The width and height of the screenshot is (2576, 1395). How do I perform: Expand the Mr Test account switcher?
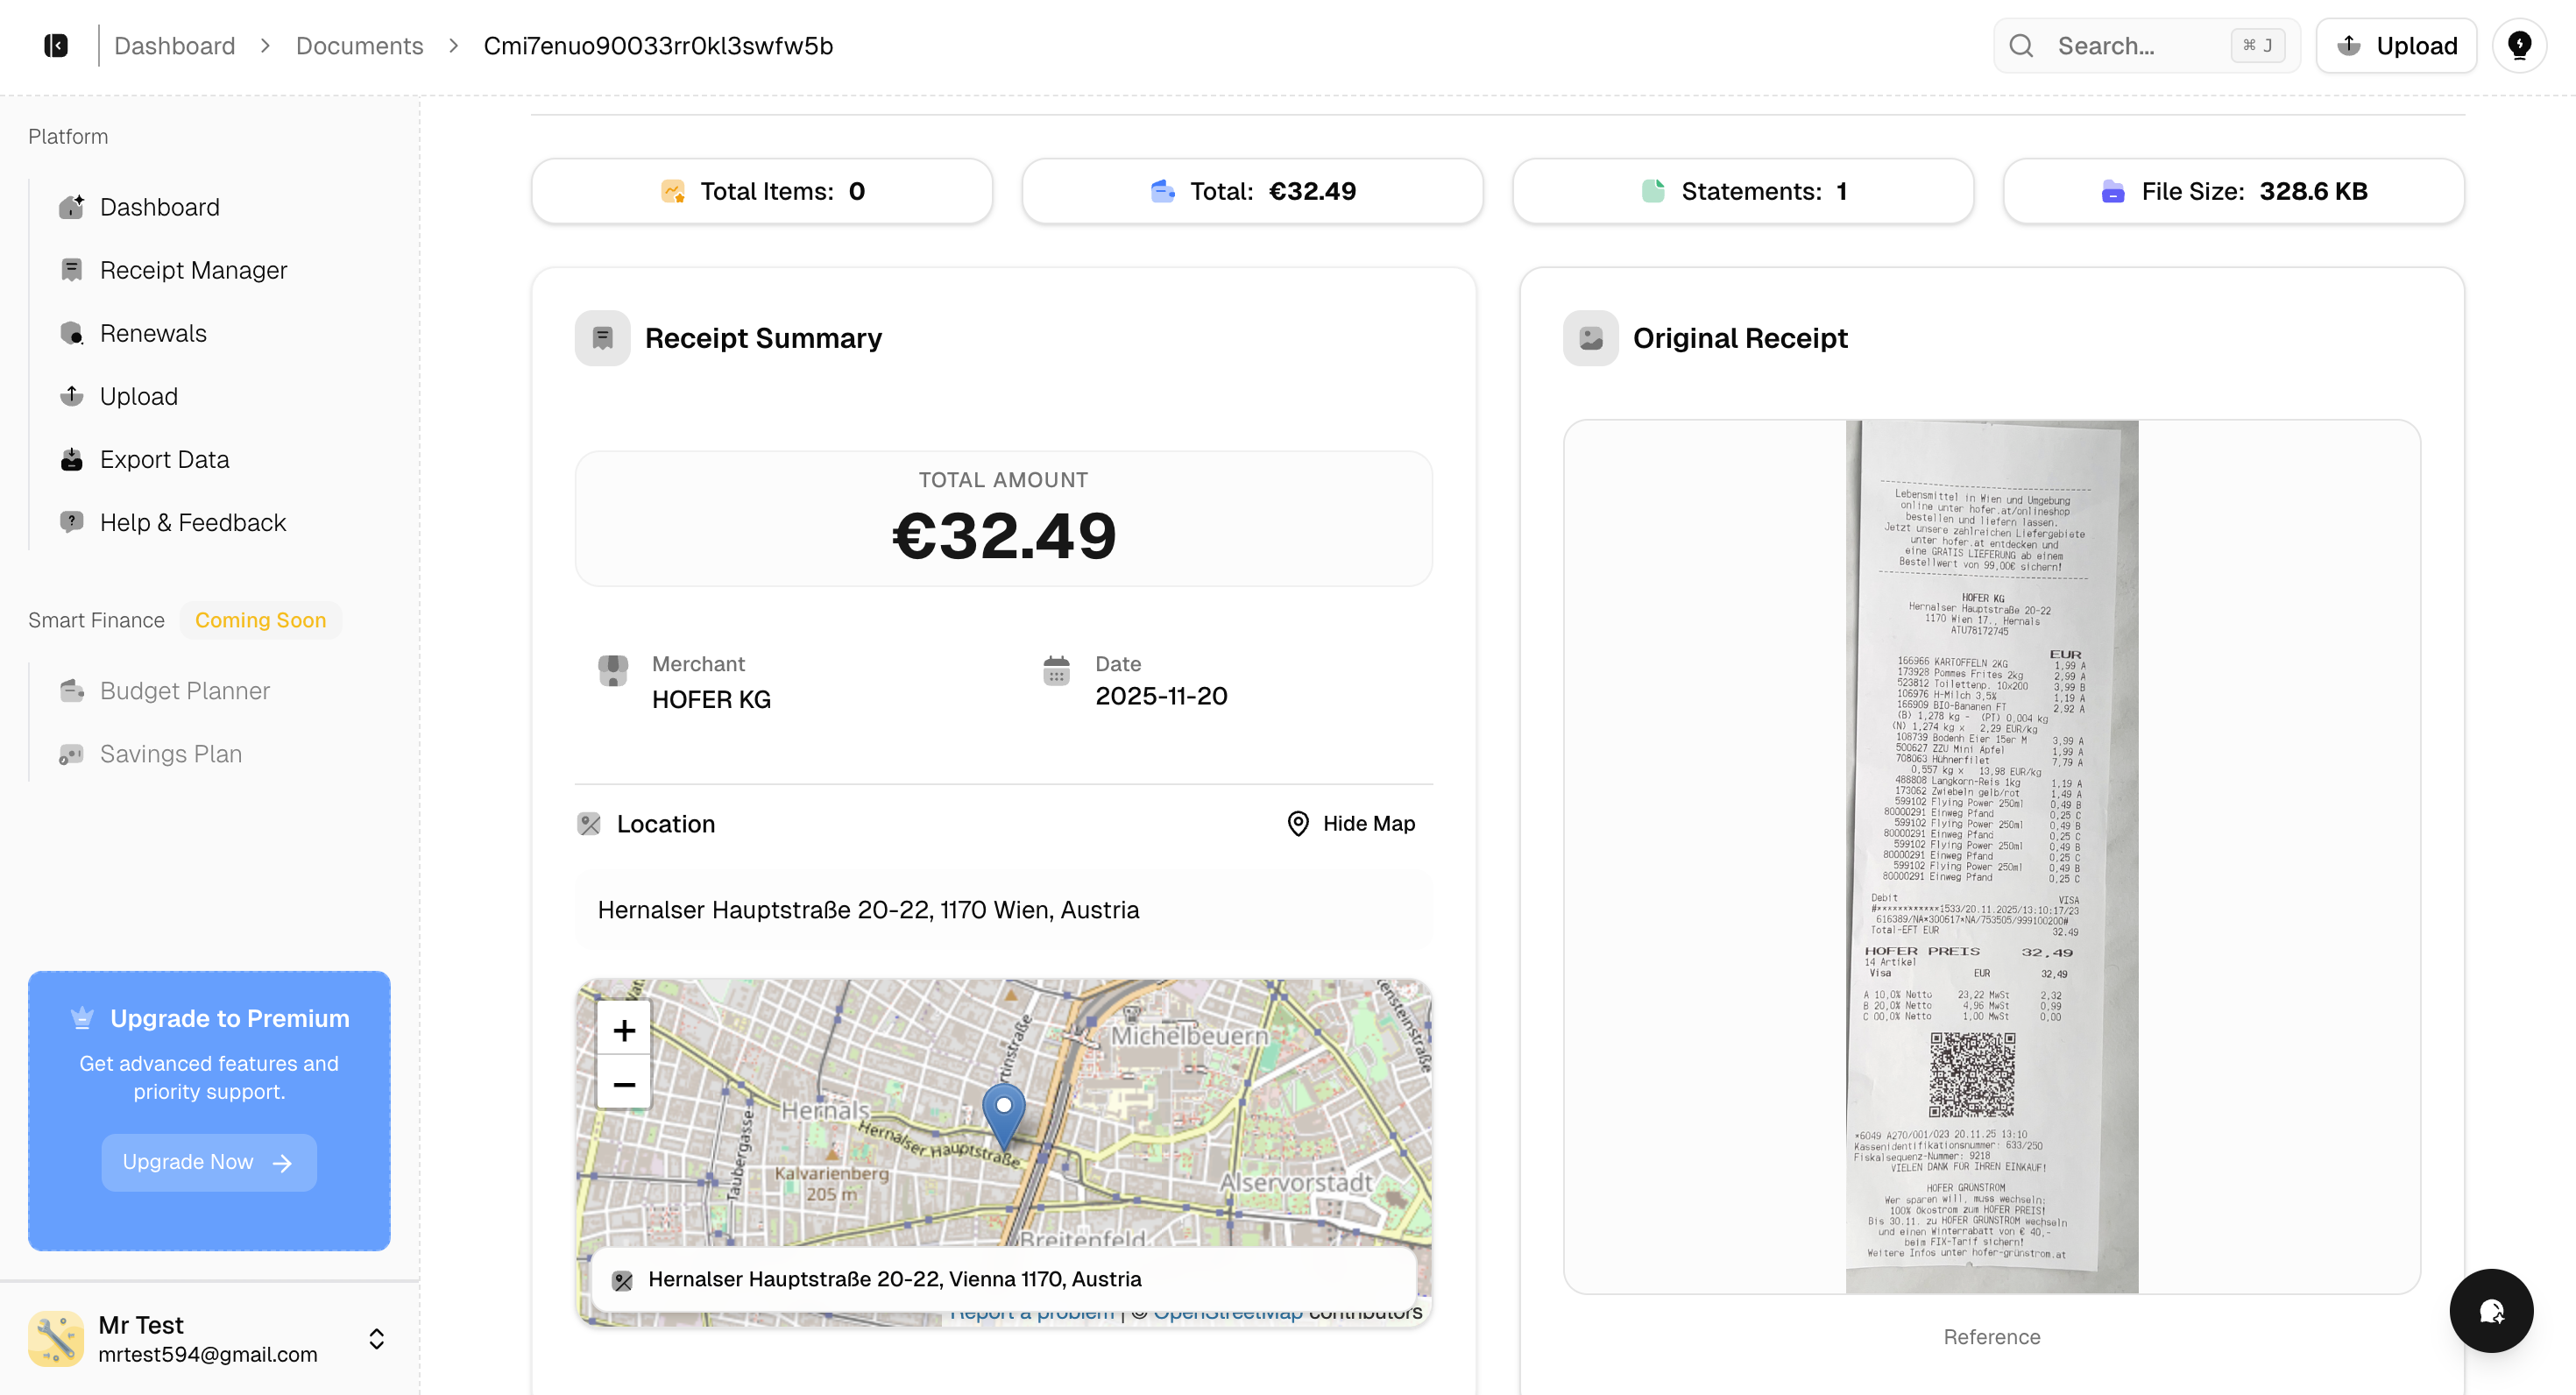(x=376, y=1339)
